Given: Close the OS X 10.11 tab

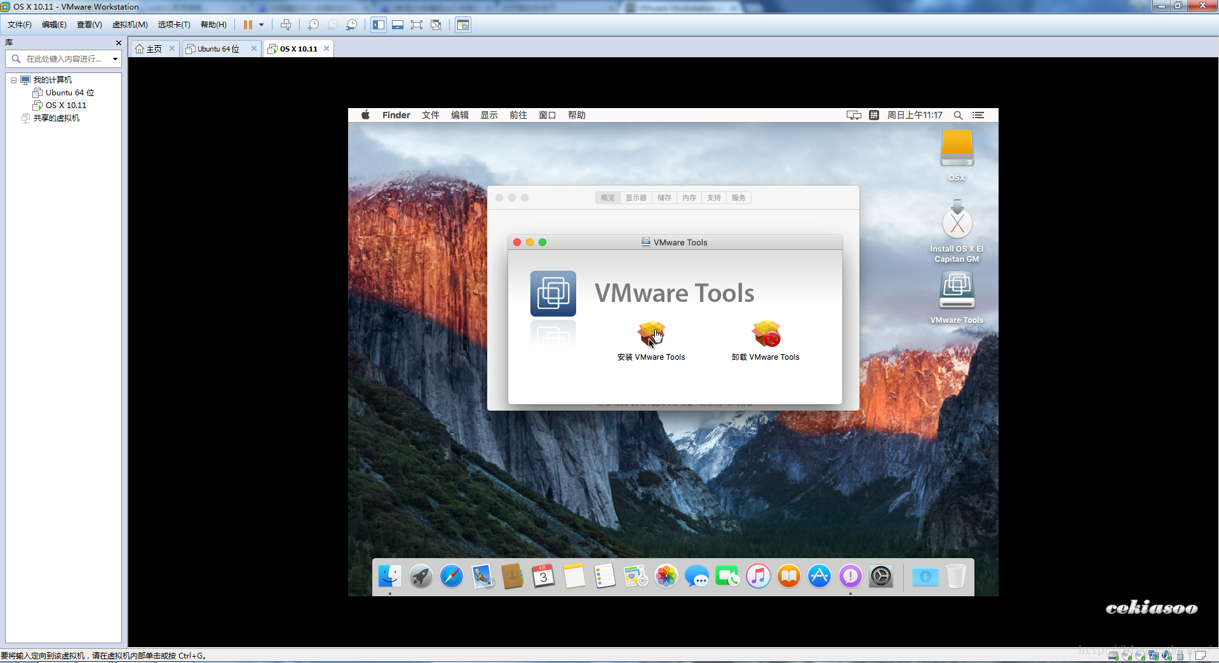Looking at the screenshot, I should (327, 48).
